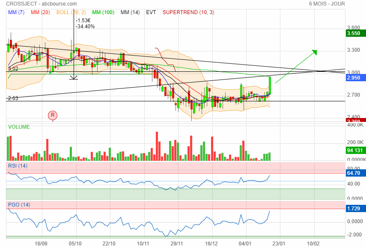Select the black MM (14) legend label
Screen dimensions: 366x248
130,12
